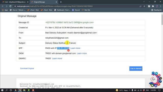This screenshot has height=92, width=163.
Task: Click the Message ID value in green
Action: click(70, 22)
